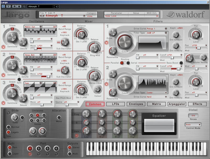This screenshot has width=210, height=159.
Task: Select Part 3 button
Action: [47, 148]
